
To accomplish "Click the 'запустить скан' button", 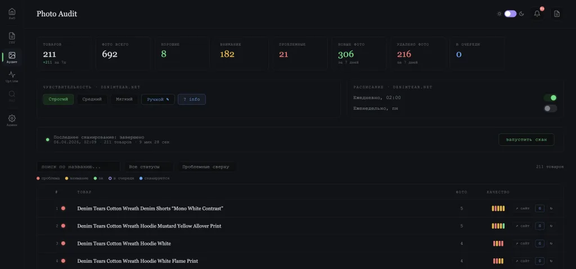I will tap(526, 140).
